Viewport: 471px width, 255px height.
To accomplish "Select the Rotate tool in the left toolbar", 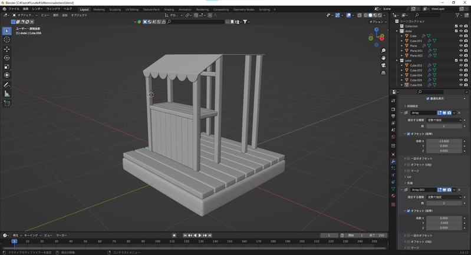I will (x=7, y=58).
